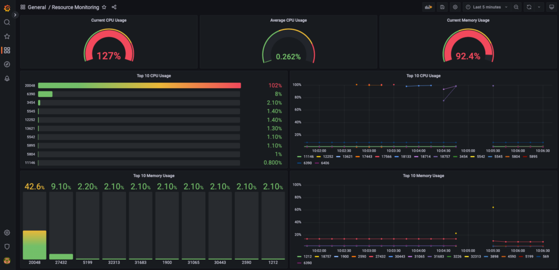This screenshot has height=270, width=559.
Task: Open the Configuration gear in the sidebar
Action: 7,232
